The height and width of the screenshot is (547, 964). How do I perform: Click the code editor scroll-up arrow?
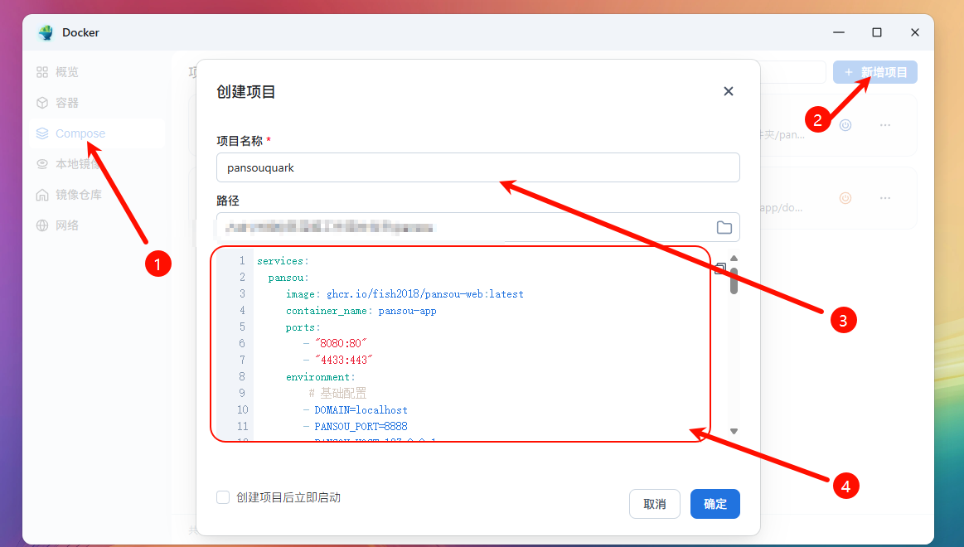click(x=734, y=258)
